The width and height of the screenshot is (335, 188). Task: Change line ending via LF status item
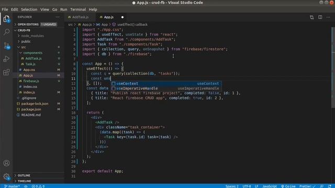click(x=256, y=186)
